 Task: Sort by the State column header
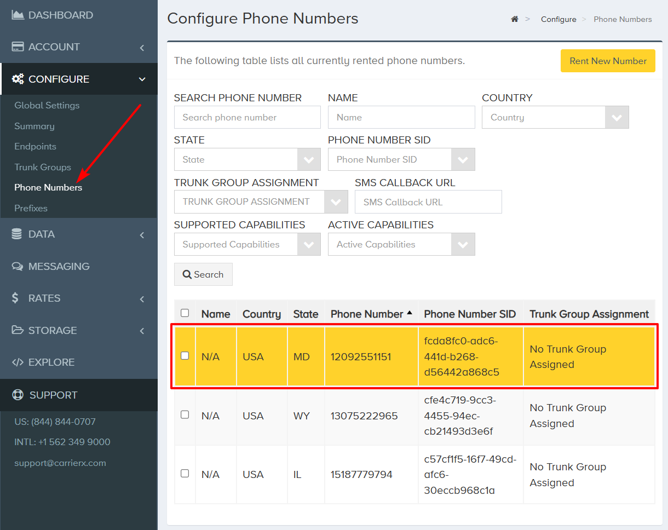306,314
